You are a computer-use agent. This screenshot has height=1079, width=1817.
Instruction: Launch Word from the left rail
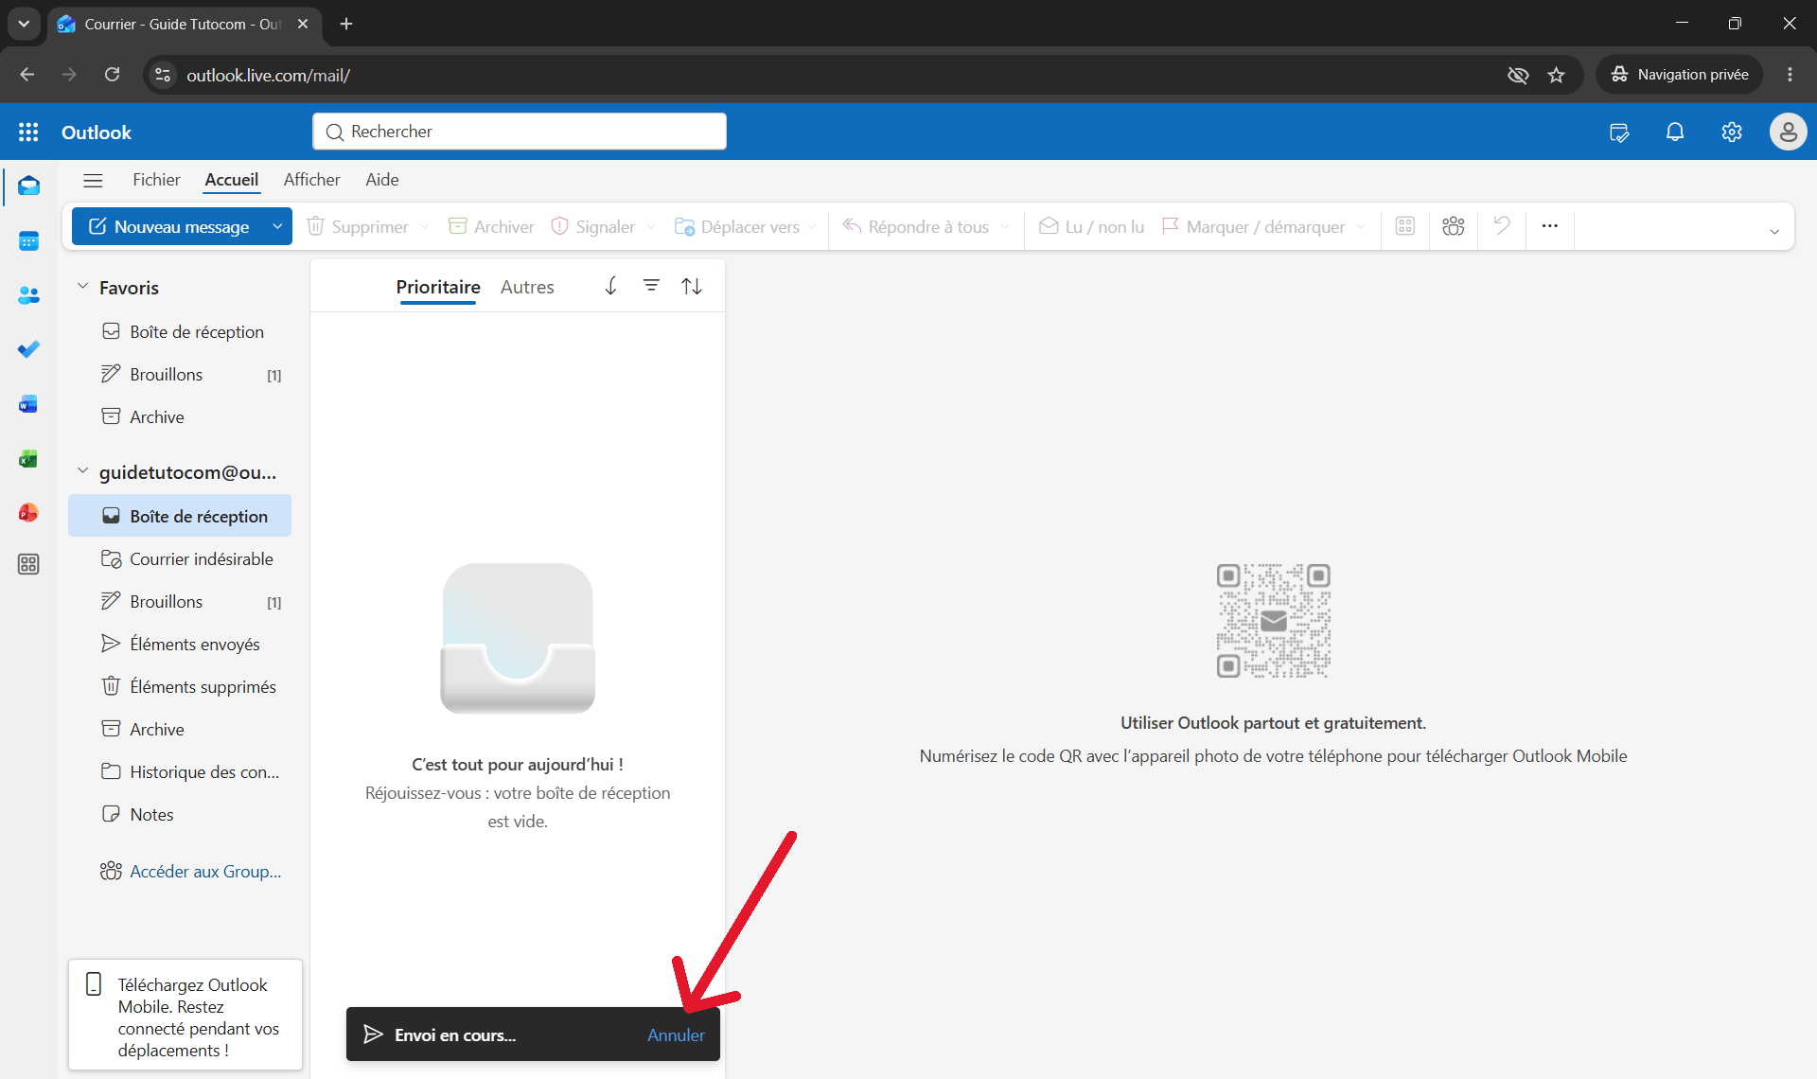click(x=28, y=404)
